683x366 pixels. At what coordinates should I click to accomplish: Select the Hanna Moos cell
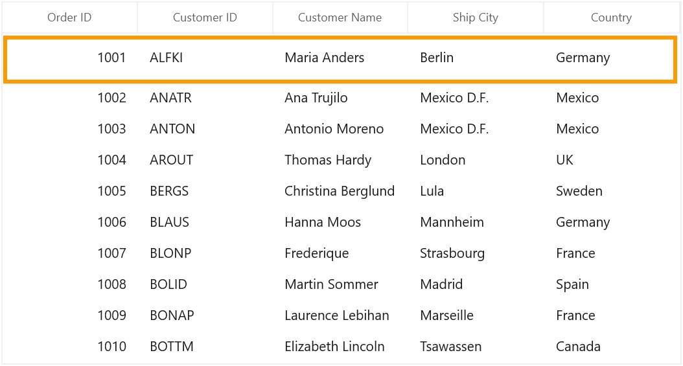(x=340, y=222)
